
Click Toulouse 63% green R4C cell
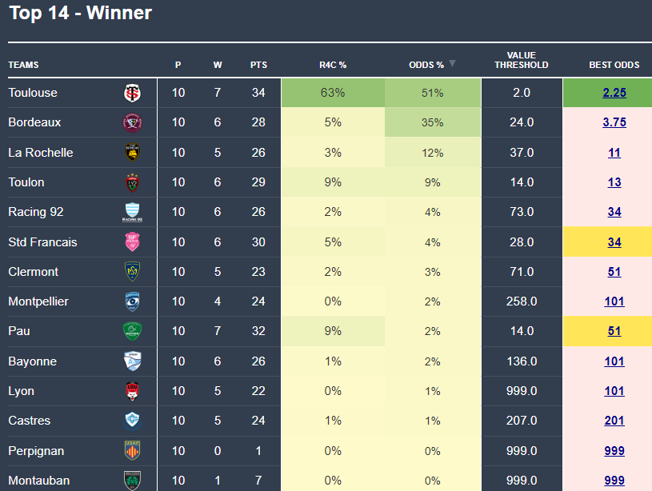point(332,93)
